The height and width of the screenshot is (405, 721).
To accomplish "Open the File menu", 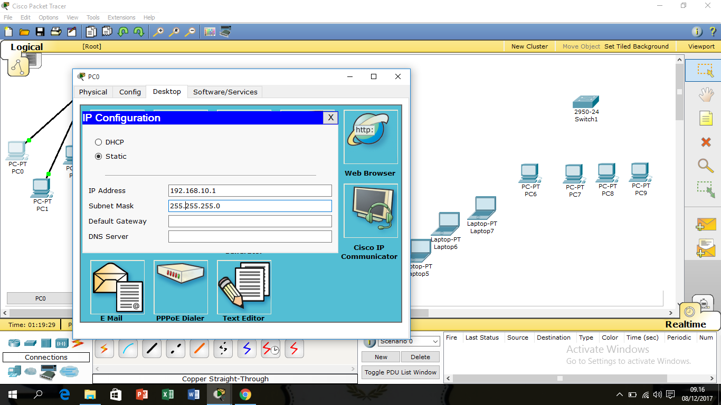I will coord(8,17).
